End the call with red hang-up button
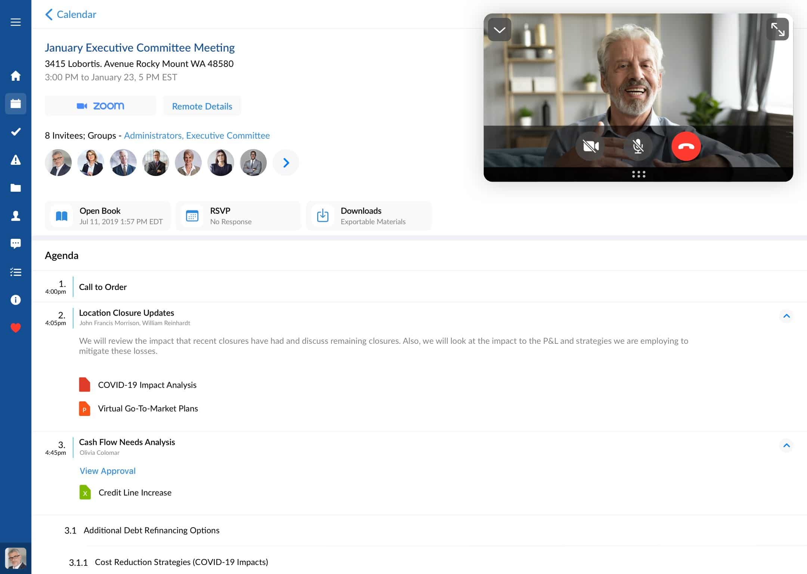Viewport: 807px width, 574px height. (686, 146)
